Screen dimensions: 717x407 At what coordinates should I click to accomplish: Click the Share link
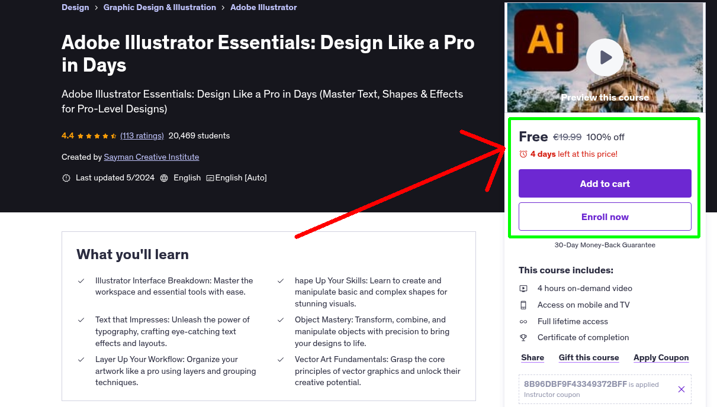point(533,357)
